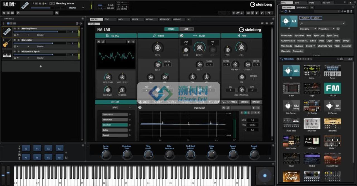Save FM OSC preset with disk icon

click(99, 42)
